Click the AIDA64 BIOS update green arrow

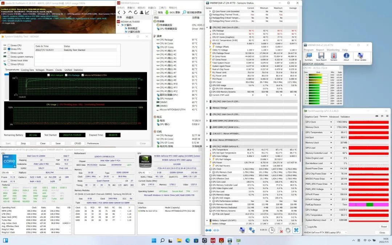pyautogui.click(x=167, y=12)
